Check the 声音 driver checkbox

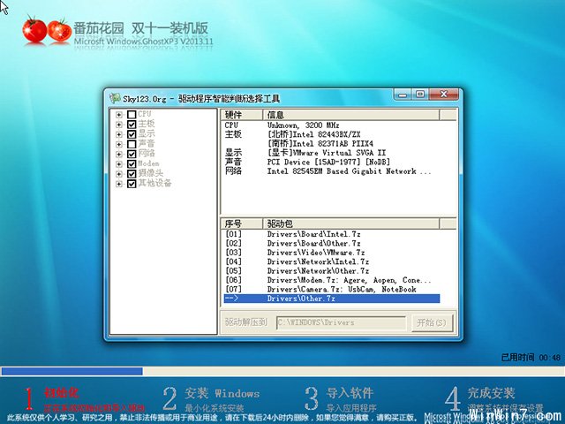point(132,144)
